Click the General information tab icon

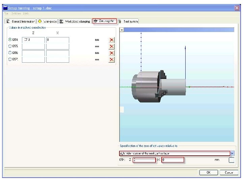pyautogui.click(x=8, y=21)
